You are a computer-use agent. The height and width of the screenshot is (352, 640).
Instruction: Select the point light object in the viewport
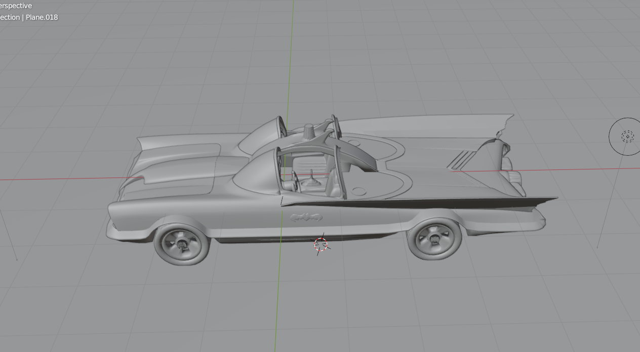click(627, 137)
